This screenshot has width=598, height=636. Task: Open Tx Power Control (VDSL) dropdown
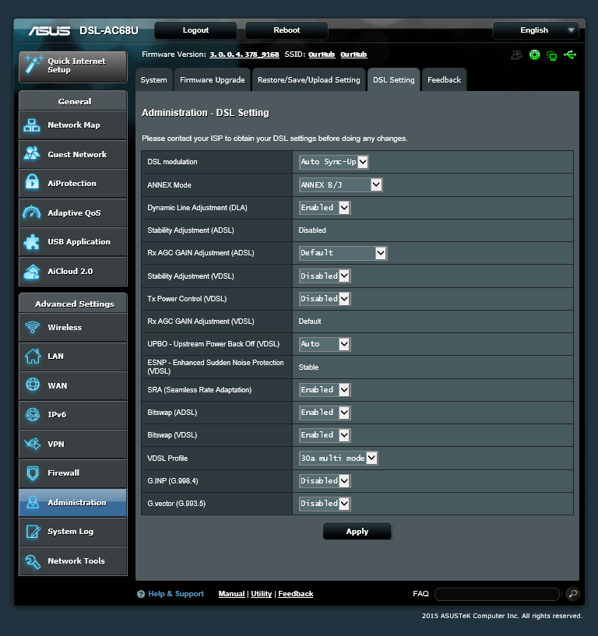click(325, 299)
